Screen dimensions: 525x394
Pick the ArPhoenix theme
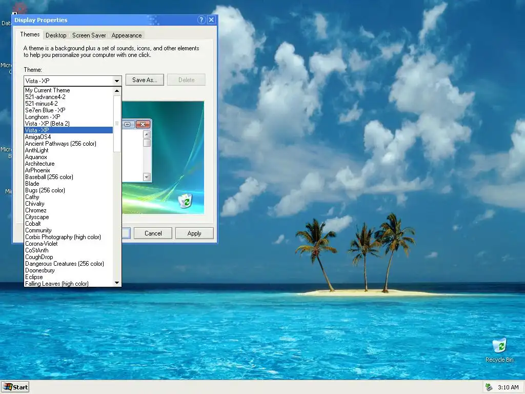pyautogui.click(x=69, y=170)
